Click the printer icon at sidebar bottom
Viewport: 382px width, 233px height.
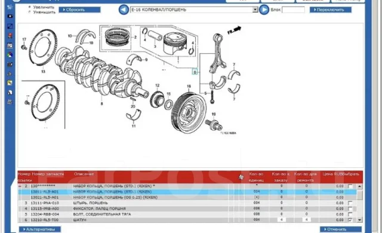pyautogui.click(x=10, y=102)
